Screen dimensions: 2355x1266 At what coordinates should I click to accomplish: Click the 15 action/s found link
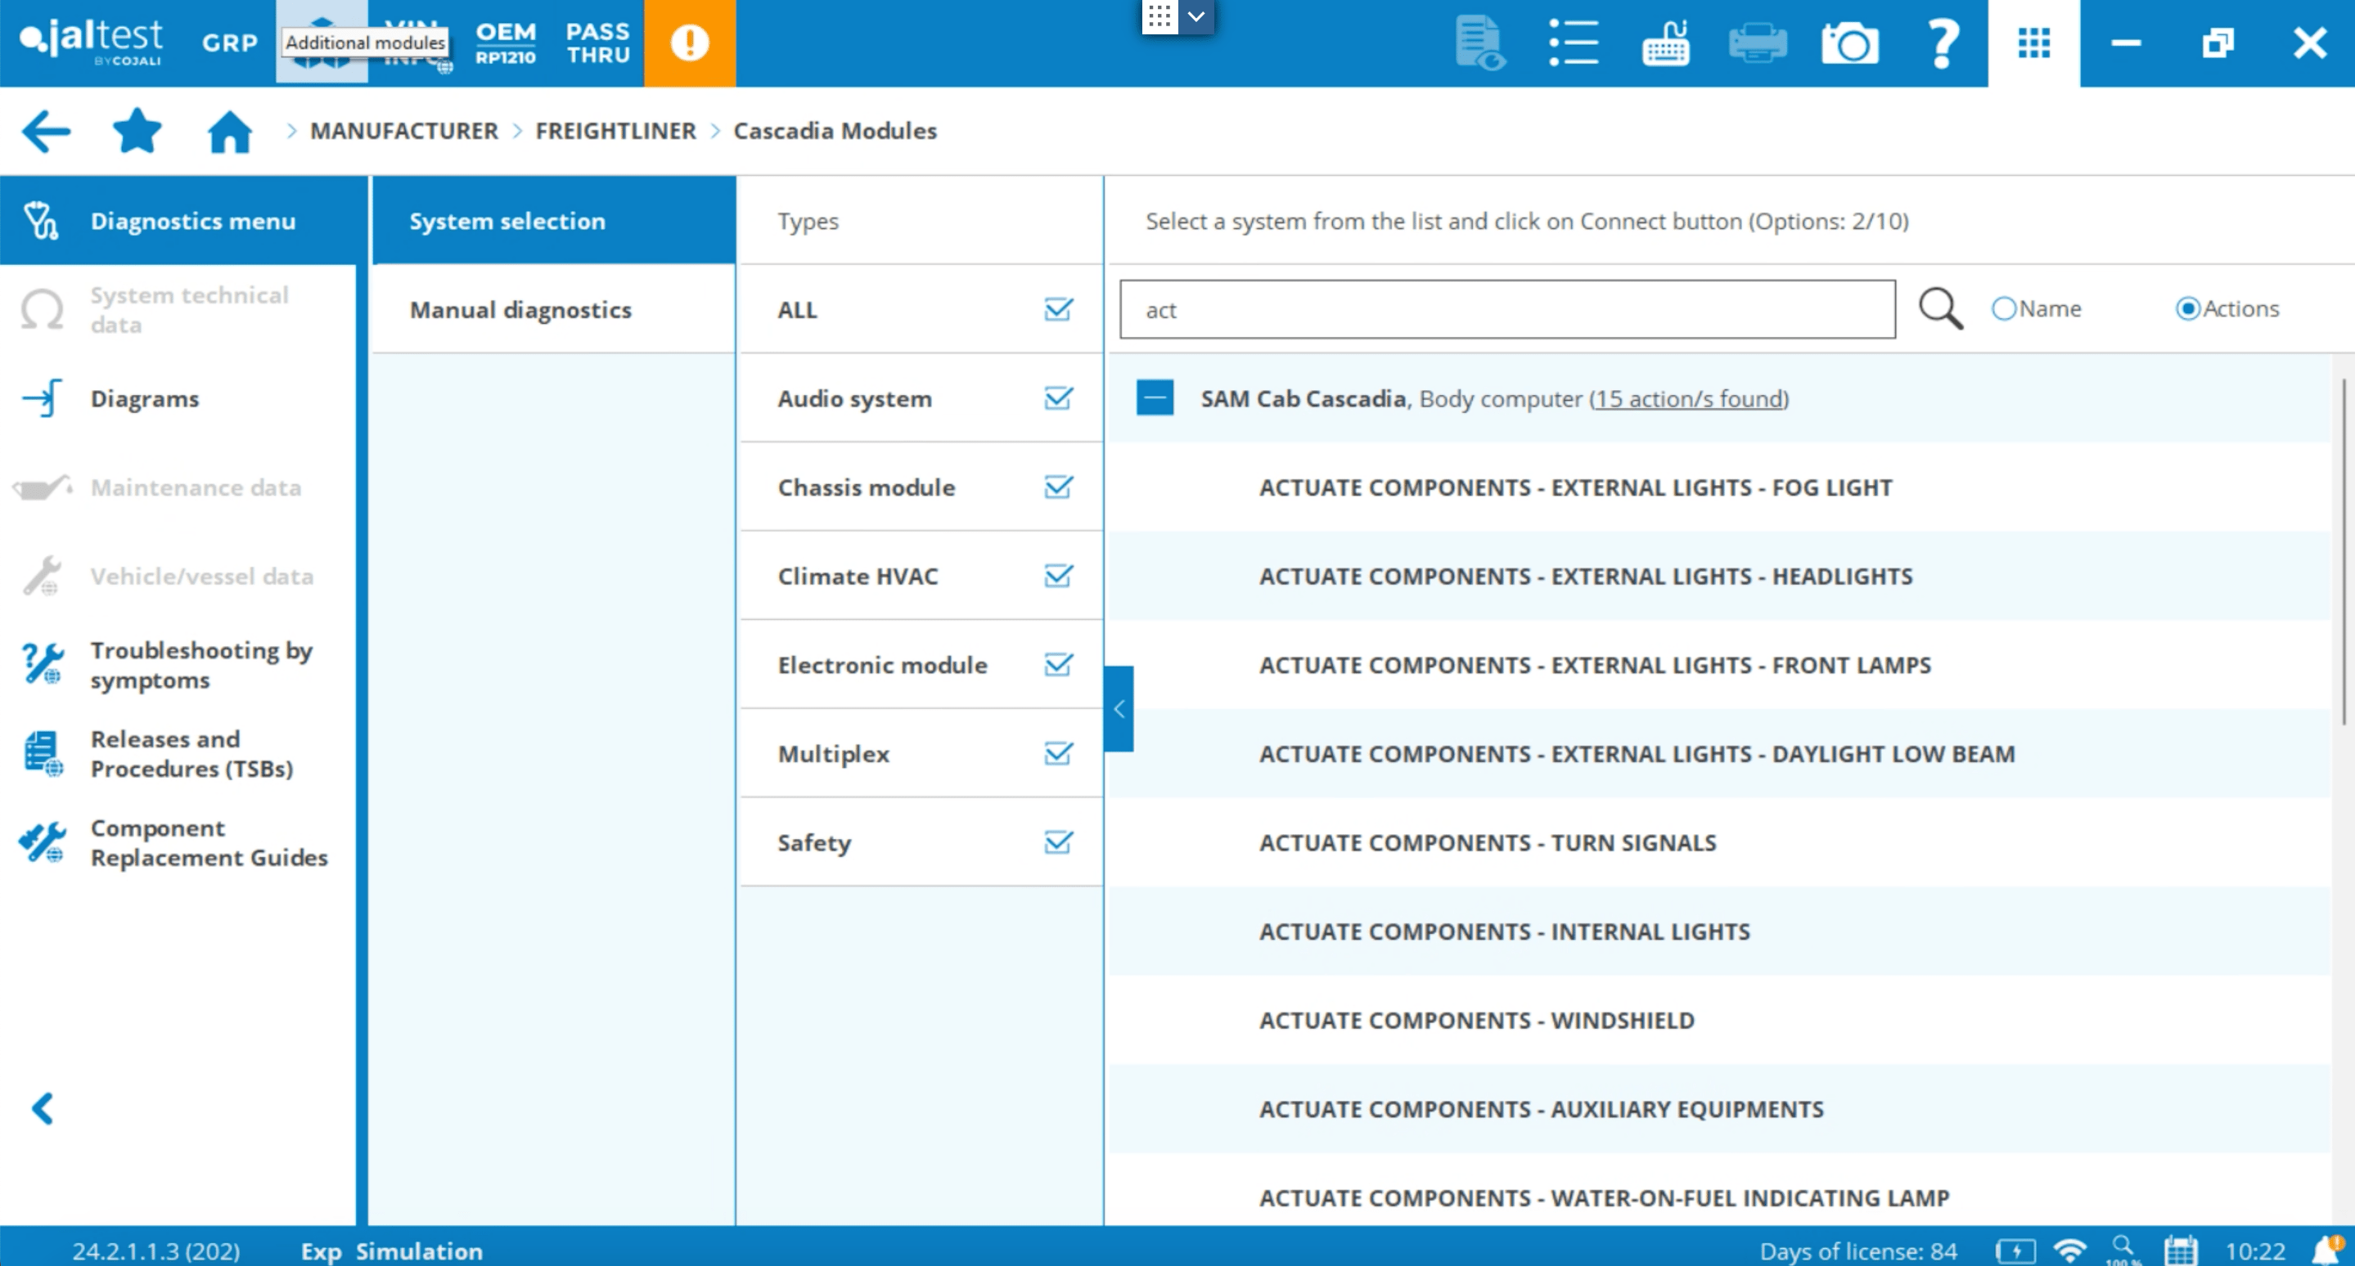(1689, 399)
